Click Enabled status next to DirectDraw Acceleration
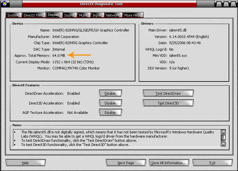 (74, 93)
